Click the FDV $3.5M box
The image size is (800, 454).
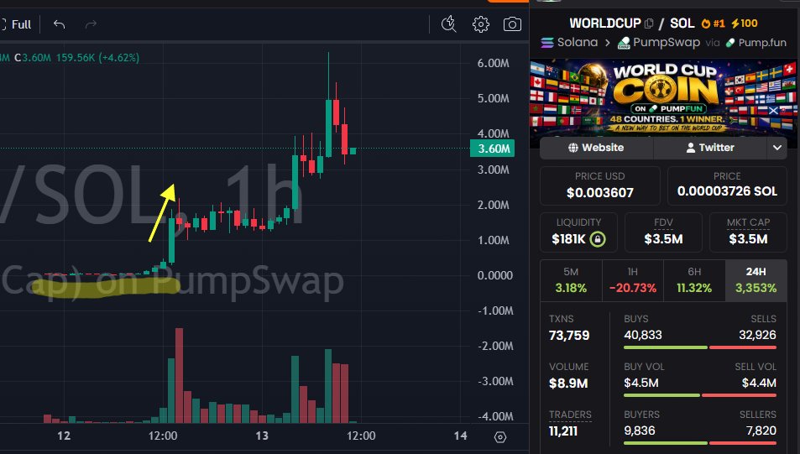(x=663, y=232)
